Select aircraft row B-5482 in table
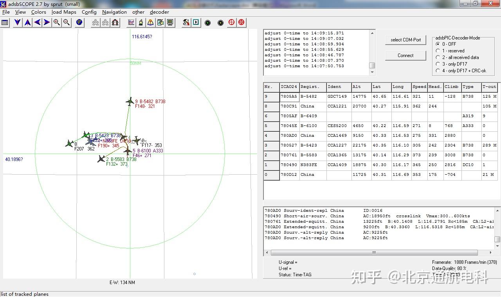 point(309,97)
